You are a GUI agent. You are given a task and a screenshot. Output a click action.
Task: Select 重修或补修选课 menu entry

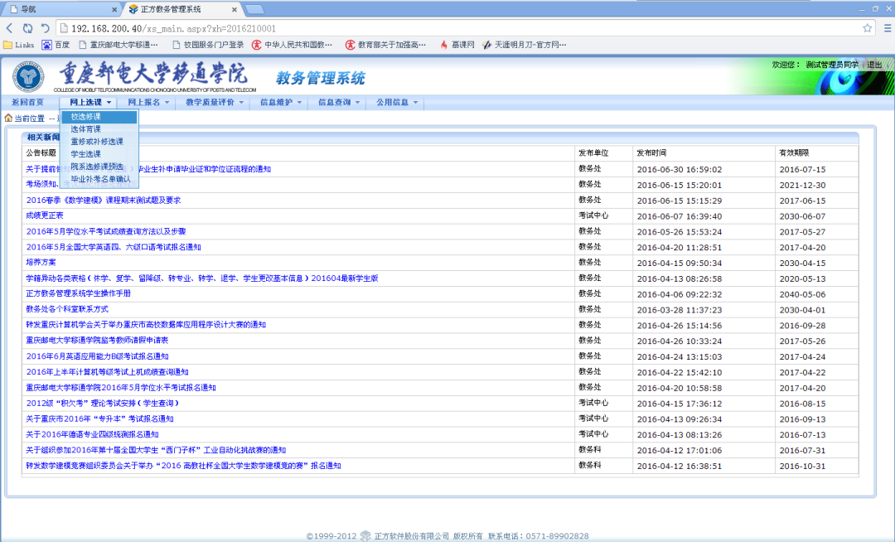[97, 142]
